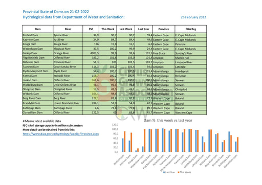
Task: Select the 'Clanwilliam Dam' table cell
Action: coord(38,112)
